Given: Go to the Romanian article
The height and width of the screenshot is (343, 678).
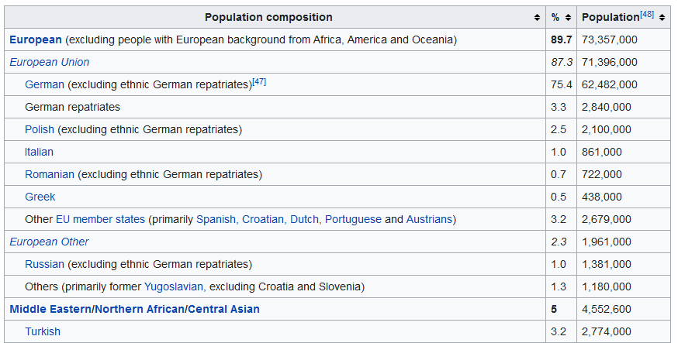Looking at the screenshot, I should pos(50,174).
